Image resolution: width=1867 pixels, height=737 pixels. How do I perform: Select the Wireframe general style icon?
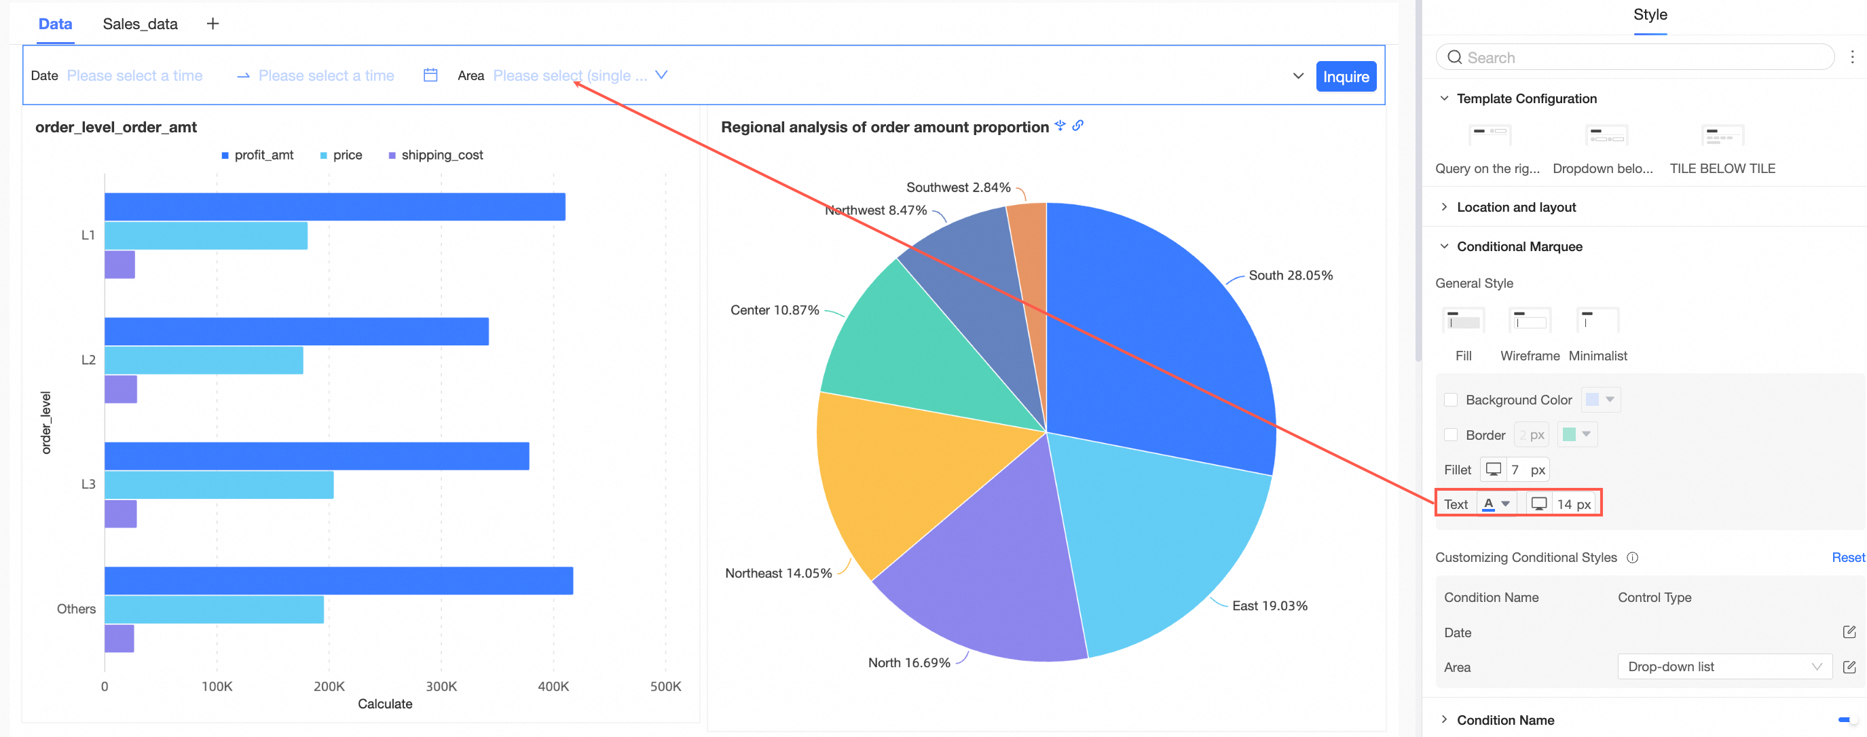pos(1530,320)
